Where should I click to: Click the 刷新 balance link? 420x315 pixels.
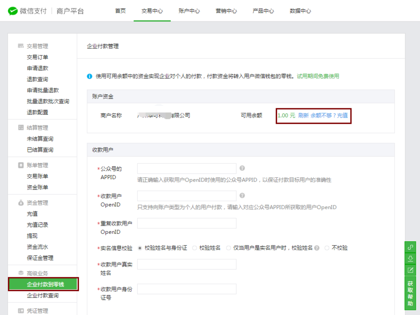[303, 115]
